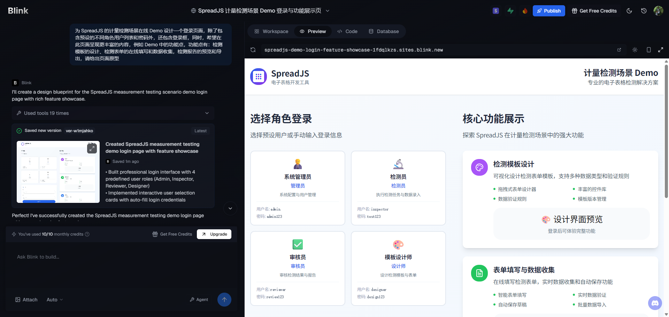Open the Auto model dropdown

pyautogui.click(x=55, y=300)
